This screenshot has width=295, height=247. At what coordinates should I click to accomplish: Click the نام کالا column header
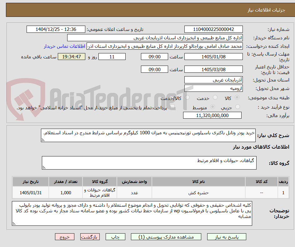pyautogui.click(x=198, y=182)
